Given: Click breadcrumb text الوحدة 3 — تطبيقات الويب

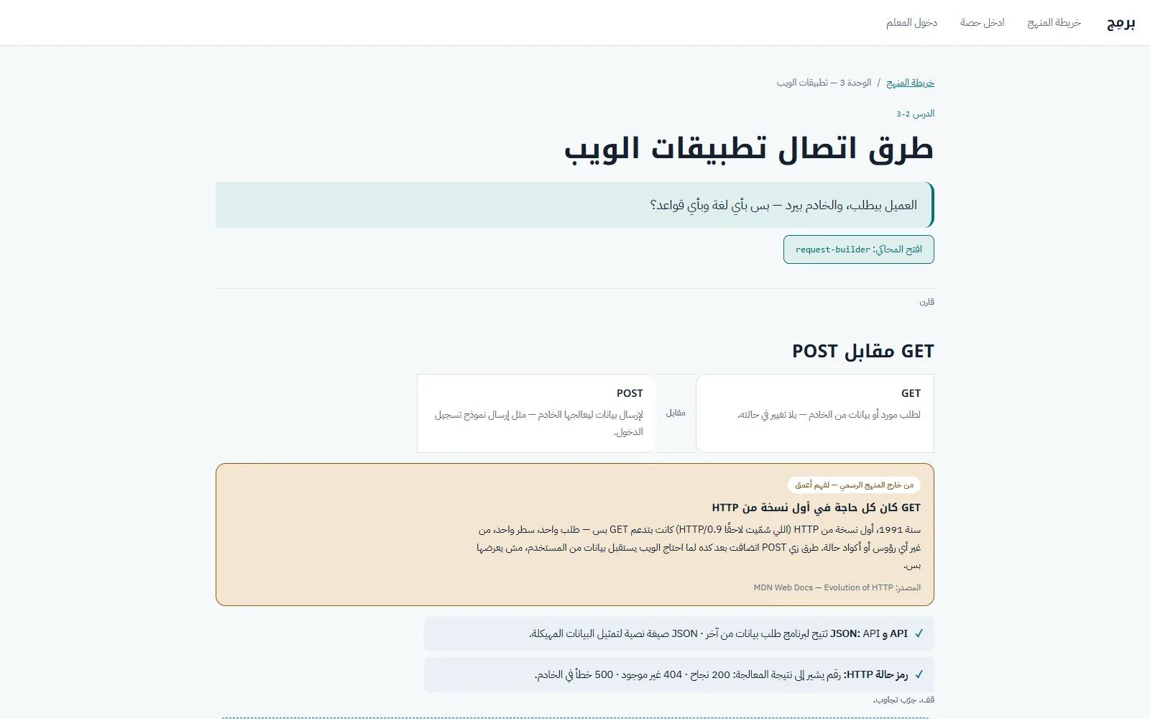Looking at the screenshot, I should 824,83.
